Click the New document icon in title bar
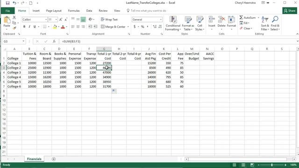This screenshot has height=168, width=299. [x=30, y=3]
